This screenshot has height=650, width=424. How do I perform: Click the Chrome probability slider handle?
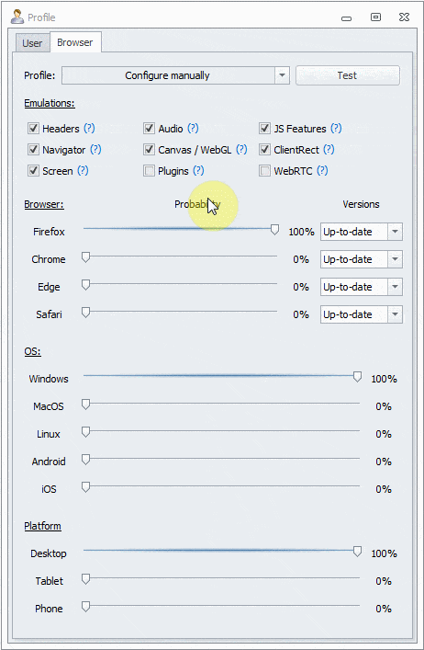point(85,257)
